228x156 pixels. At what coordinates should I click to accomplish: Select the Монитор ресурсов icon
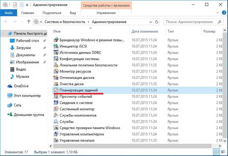tap(56, 71)
